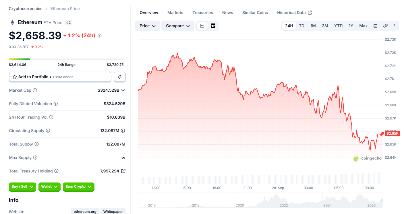Click the Total Supply info icon
The image size is (404, 214).
coord(36,144)
